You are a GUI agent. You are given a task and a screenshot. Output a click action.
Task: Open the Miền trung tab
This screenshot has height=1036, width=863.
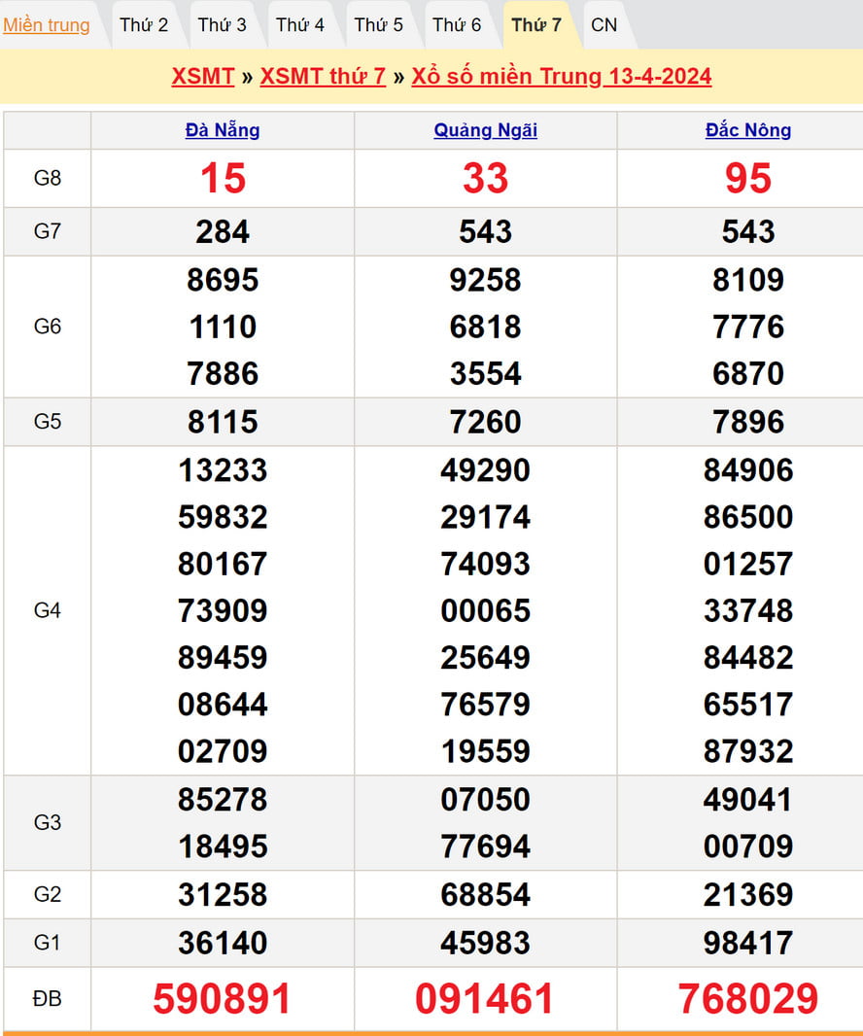coord(47,25)
